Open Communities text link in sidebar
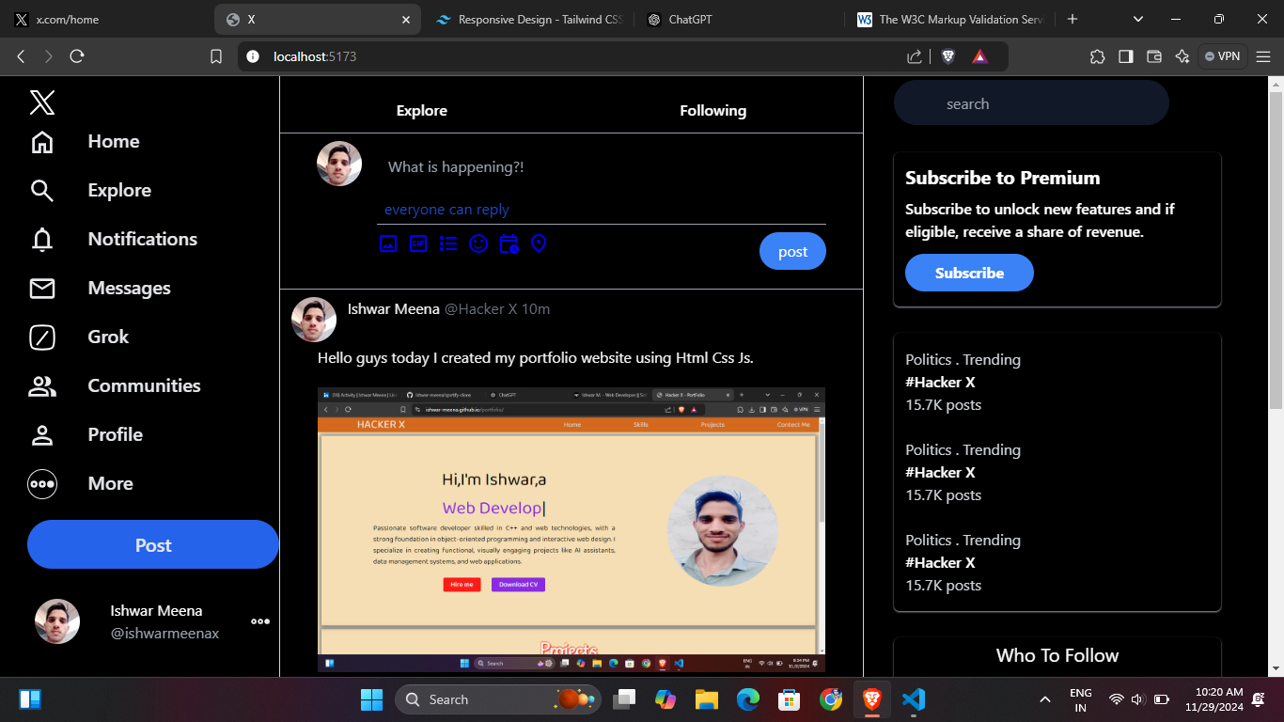Image resolution: width=1284 pixels, height=722 pixels. pos(144,385)
